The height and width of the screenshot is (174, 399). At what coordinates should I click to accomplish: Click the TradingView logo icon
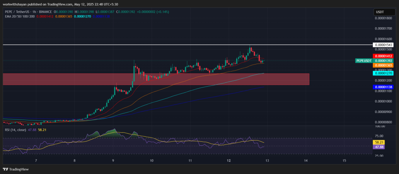[5, 169]
